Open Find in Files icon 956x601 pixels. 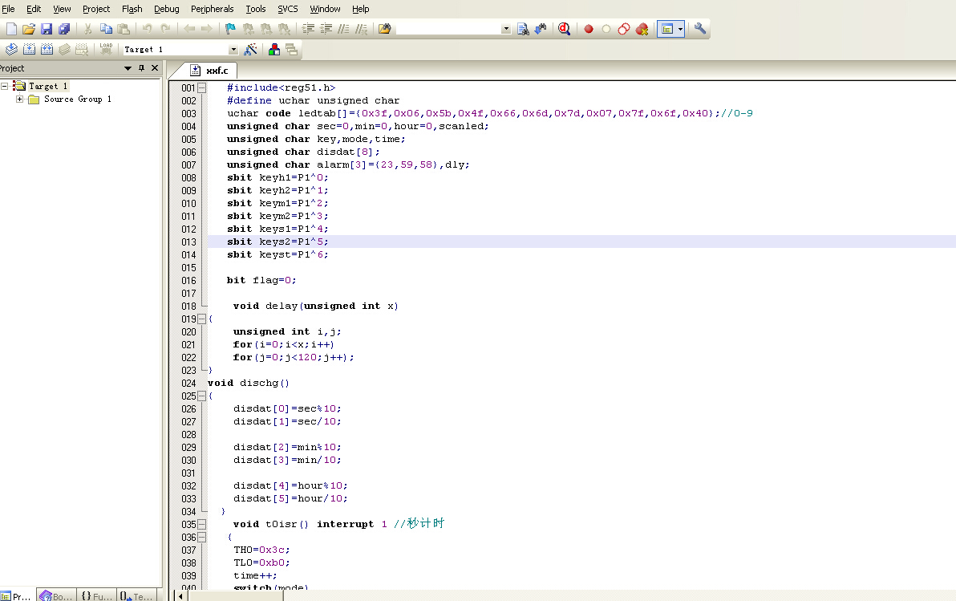pyautogui.click(x=385, y=29)
